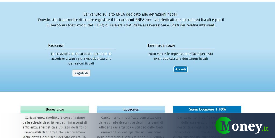
Task: Click the Bonus casa description text
Action: coord(55,127)
